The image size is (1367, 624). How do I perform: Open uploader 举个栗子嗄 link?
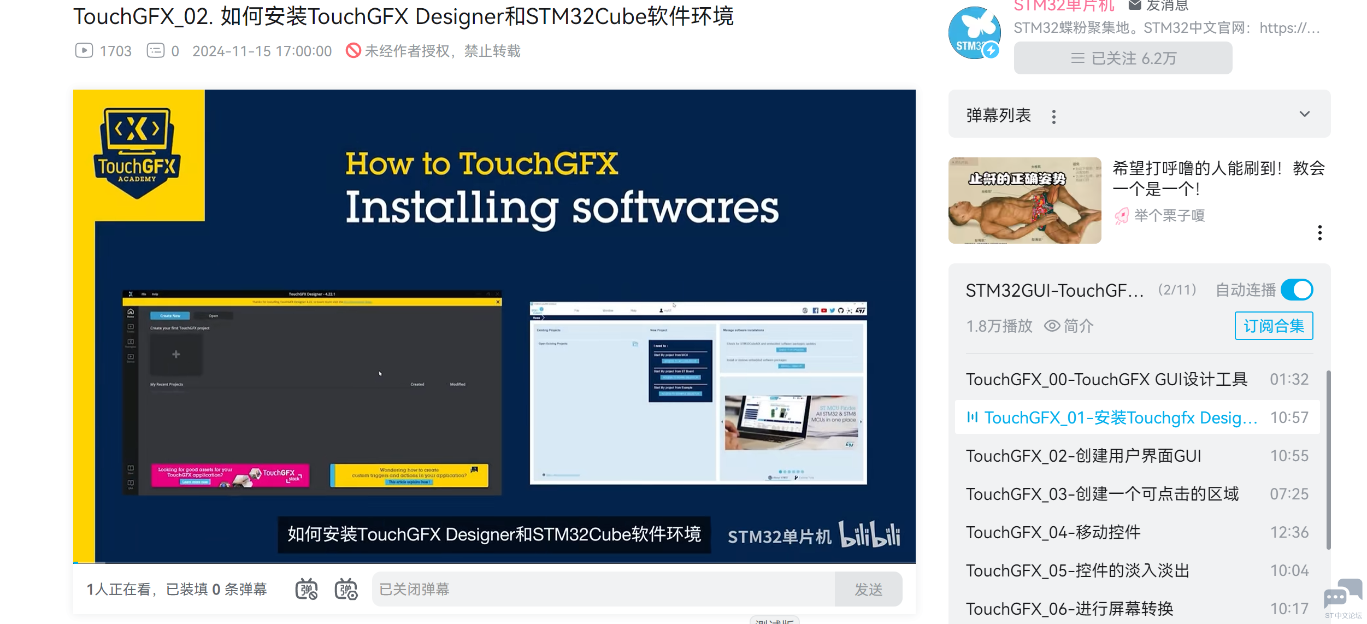coord(1169,216)
